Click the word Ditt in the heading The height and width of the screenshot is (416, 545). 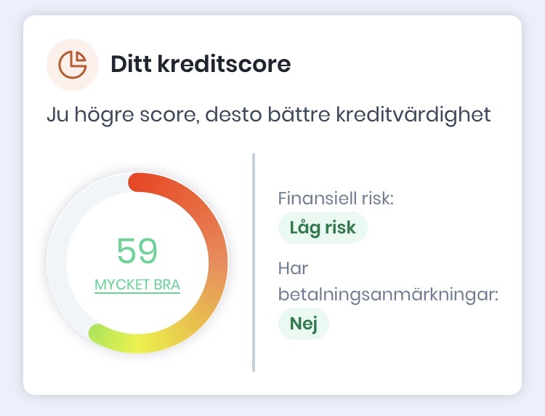point(129,65)
